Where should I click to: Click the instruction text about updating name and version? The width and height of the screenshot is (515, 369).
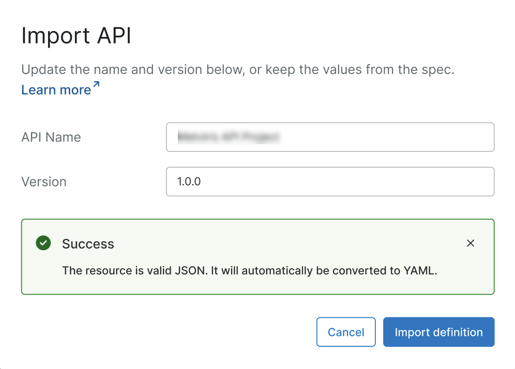click(x=237, y=69)
